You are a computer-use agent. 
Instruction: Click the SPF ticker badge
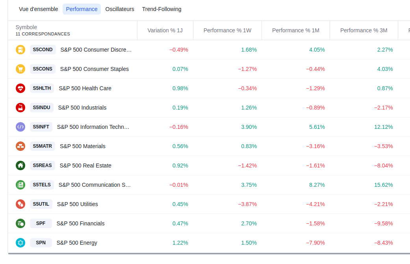pos(41,223)
